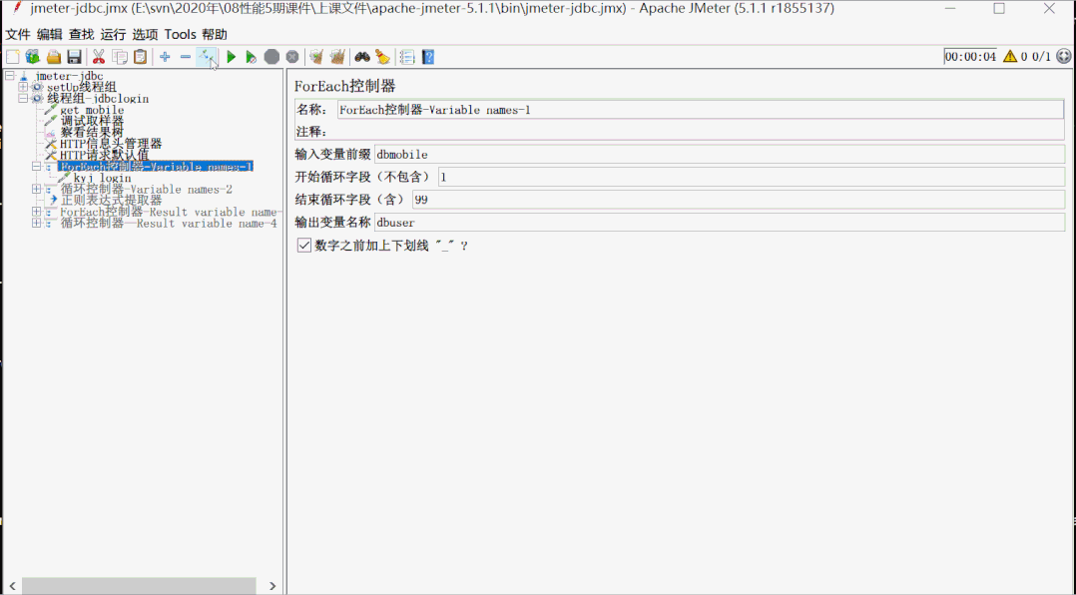Click the 开始循环字段 start index field
Viewport: 1076px width, 595px height.
(x=752, y=177)
